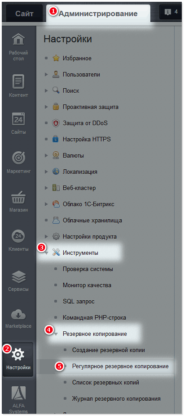
Task: Expand the Пользователи tree node arrow
Action: coord(47,75)
